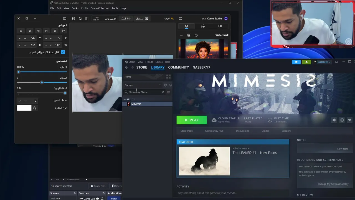Select MIMESIS in library list

pyautogui.click(x=148, y=104)
